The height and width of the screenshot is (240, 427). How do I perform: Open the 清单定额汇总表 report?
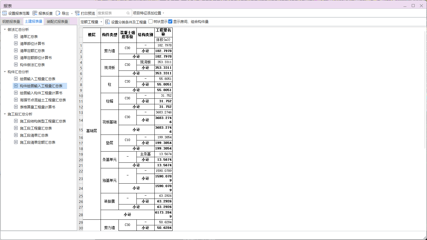tap(32, 51)
